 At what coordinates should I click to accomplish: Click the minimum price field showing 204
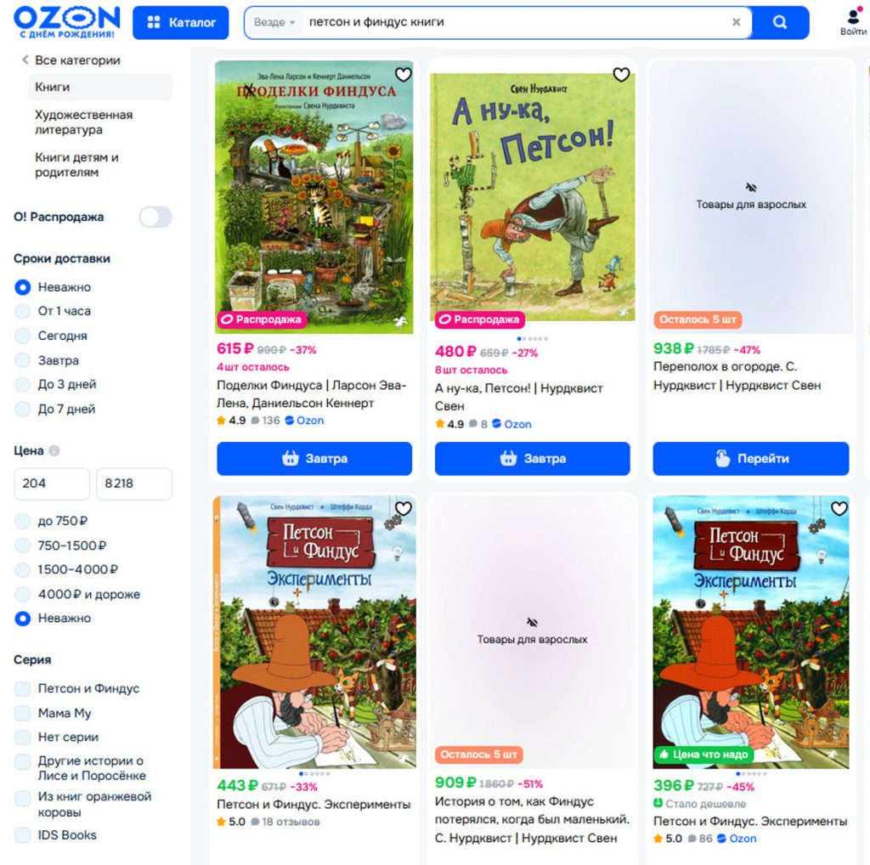click(x=52, y=483)
